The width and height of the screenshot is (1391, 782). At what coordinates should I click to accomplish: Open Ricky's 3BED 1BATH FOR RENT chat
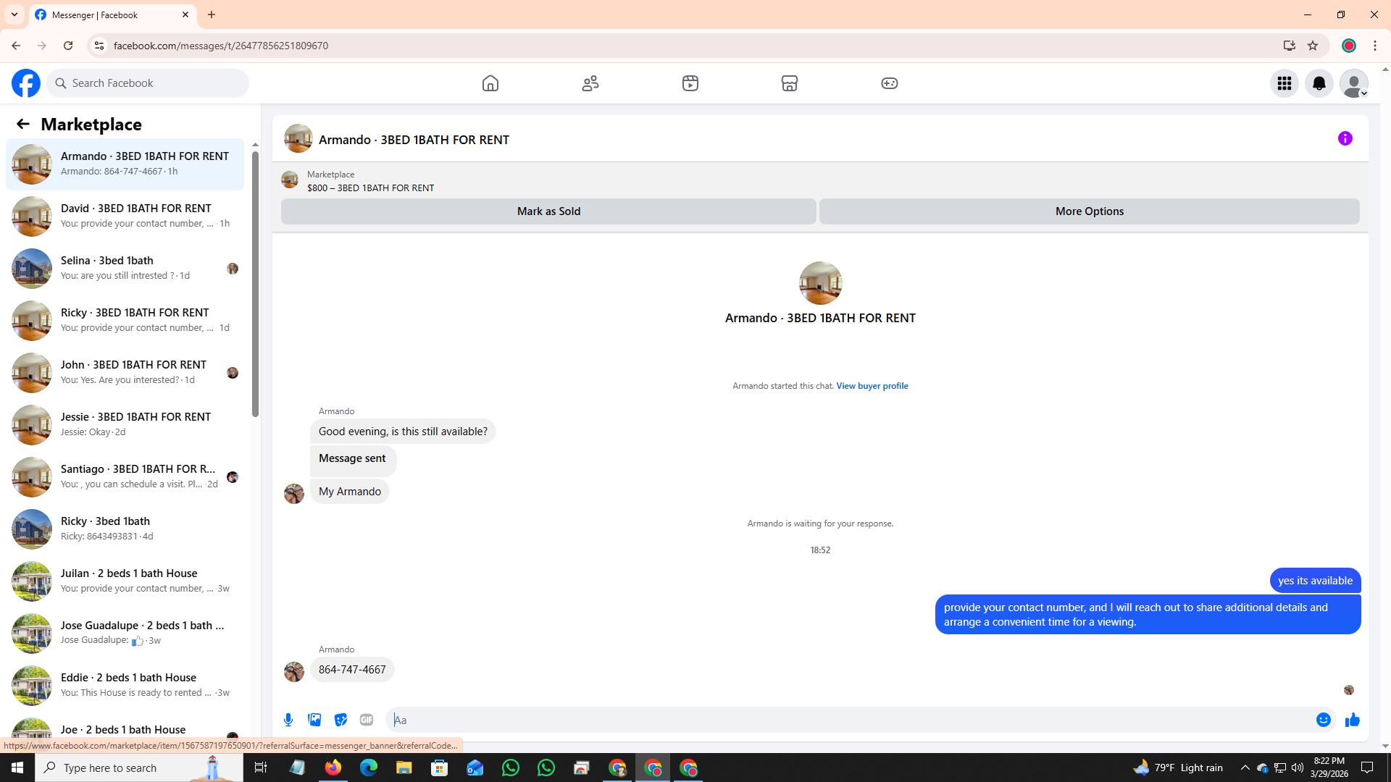coord(125,321)
